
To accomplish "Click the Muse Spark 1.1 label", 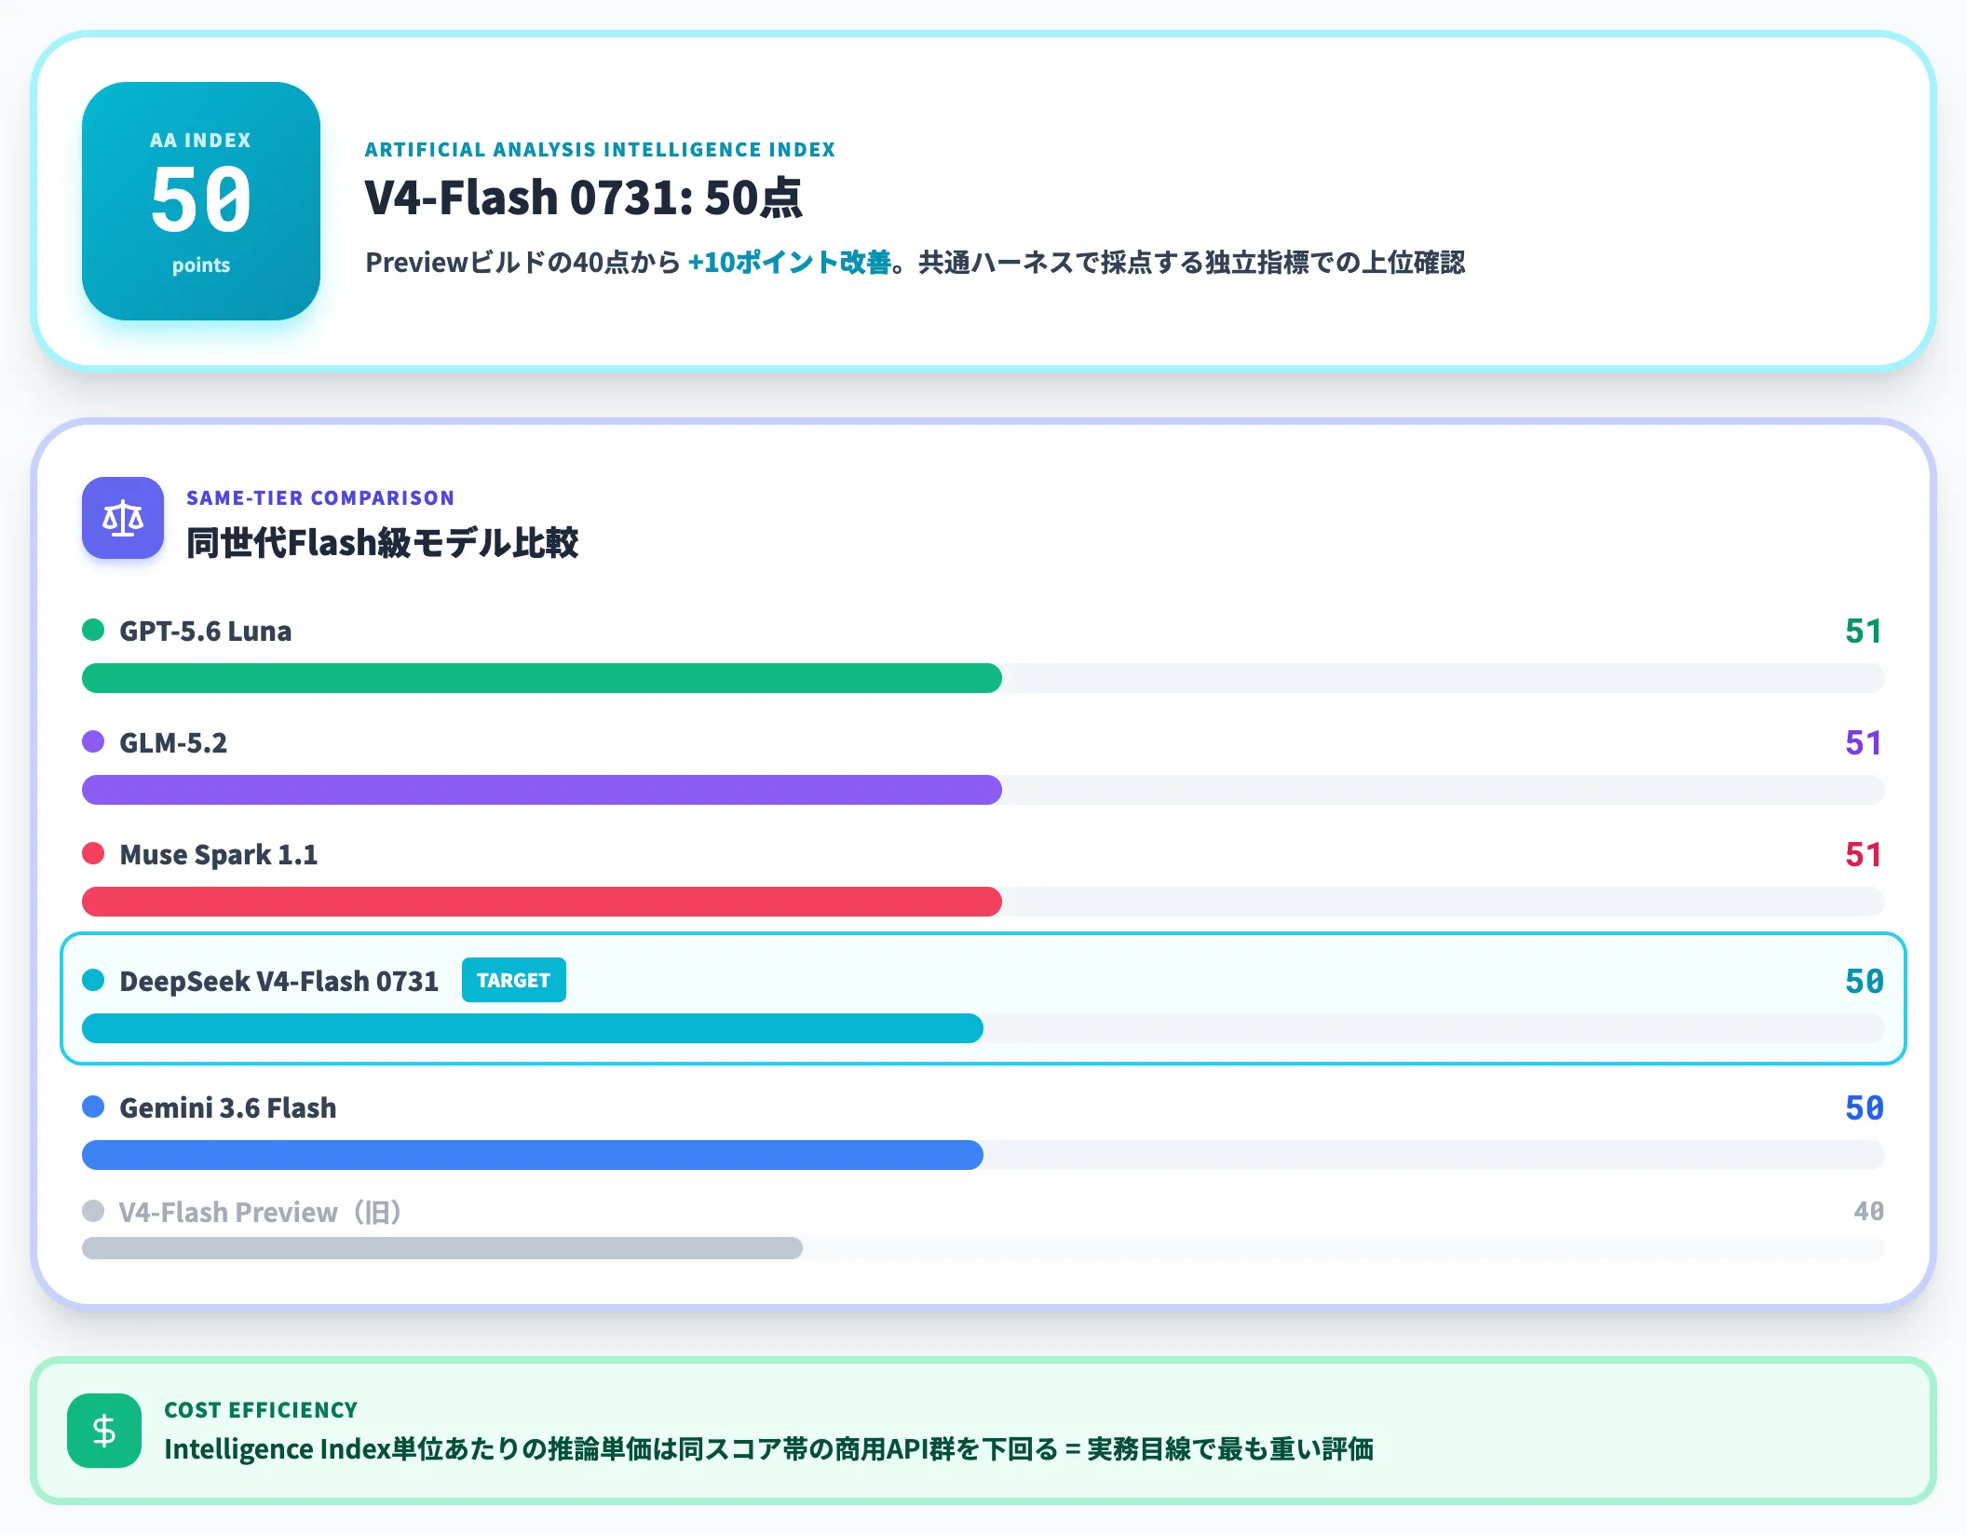I will point(219,855).
